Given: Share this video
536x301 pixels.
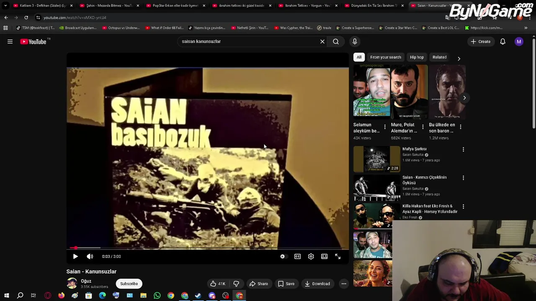Looking at the screenshot, I should pos(259,284).
